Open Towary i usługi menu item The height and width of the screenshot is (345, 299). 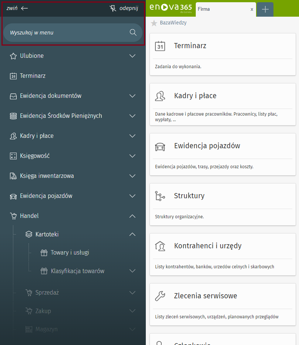pos(70,253)
